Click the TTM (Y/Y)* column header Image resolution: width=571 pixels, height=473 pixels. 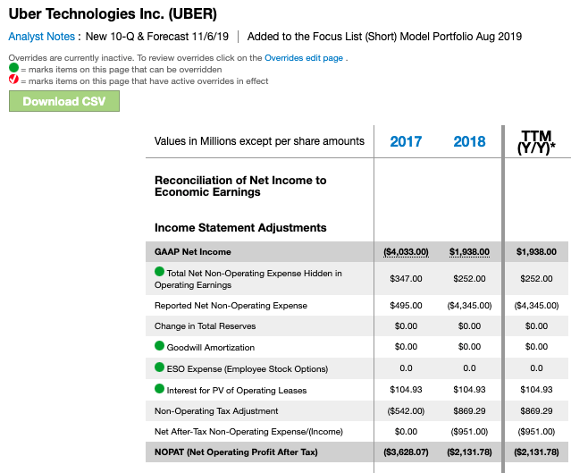[536, 142]
